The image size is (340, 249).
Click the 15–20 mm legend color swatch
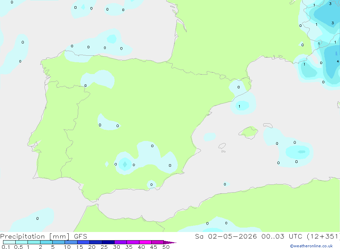click(84, 242)
